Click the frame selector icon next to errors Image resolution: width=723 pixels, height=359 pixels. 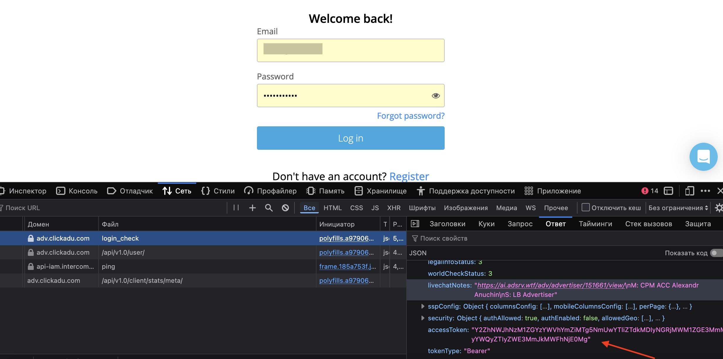pos(668,191)
